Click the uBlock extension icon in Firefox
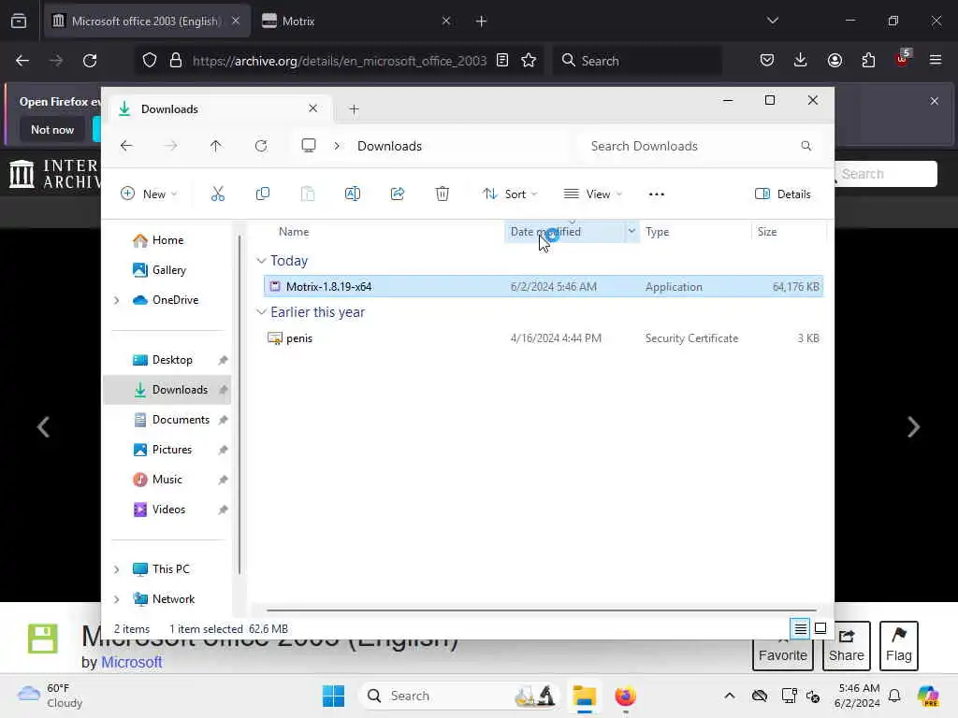Viewport: 958px width, 718px height. tap(903, 59)
